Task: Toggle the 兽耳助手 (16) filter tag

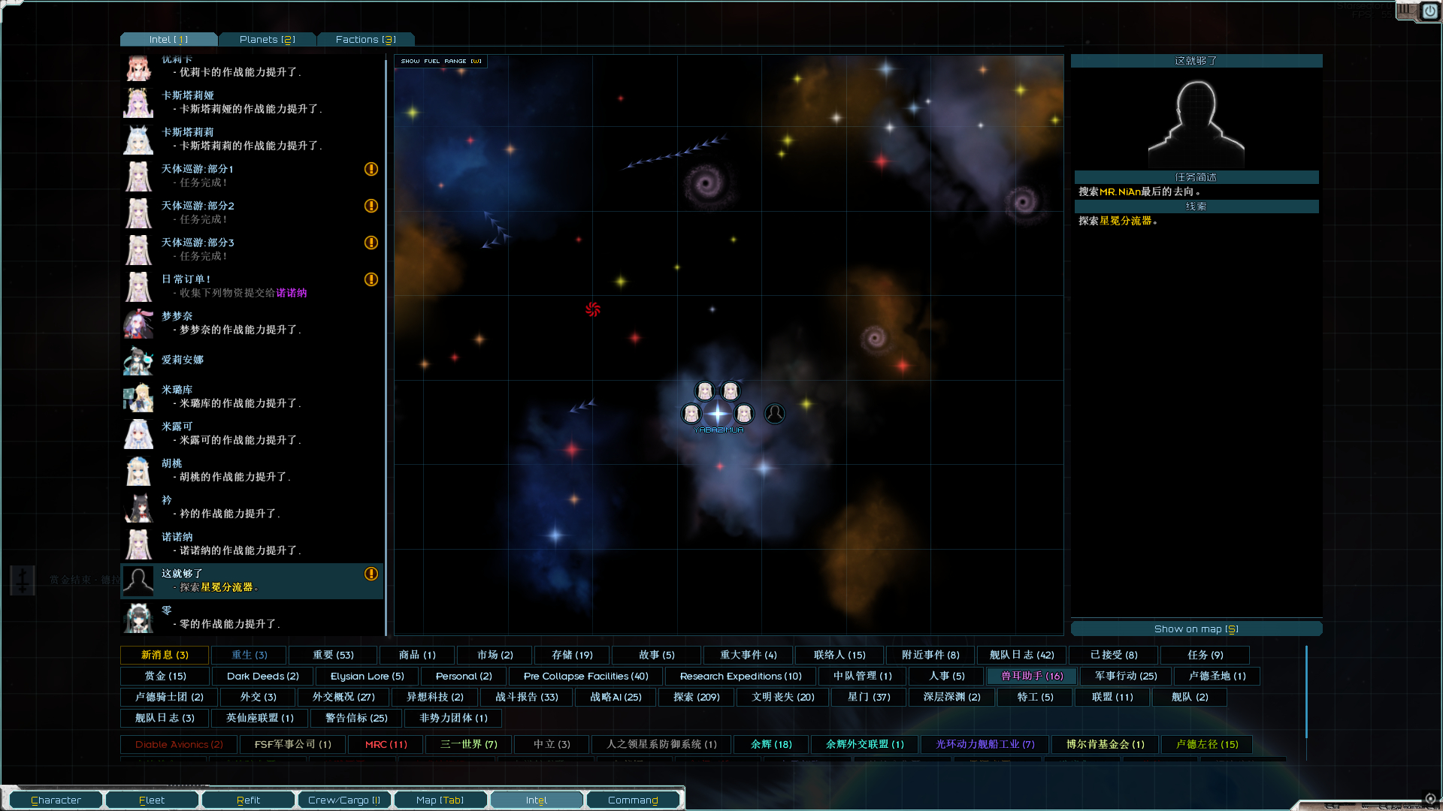Action: coord(1031,676)
